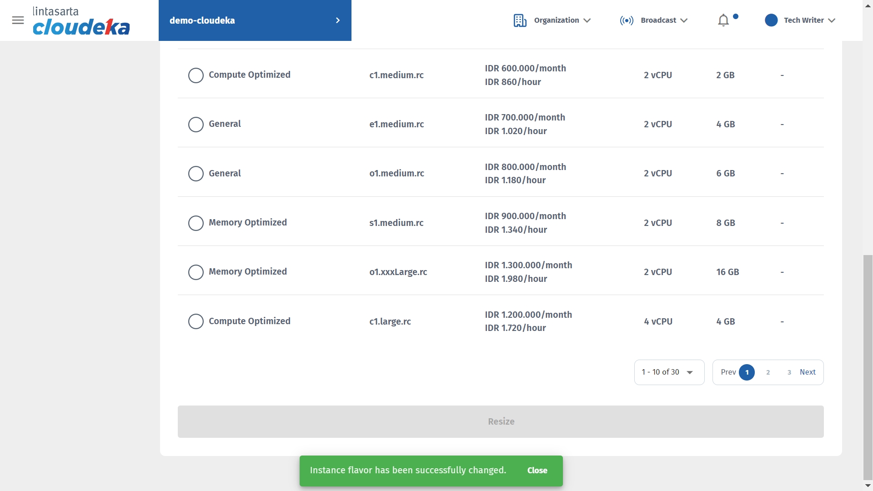Go to pagination page 2
This screenshot has height=491, width=873.
(768, 372)
